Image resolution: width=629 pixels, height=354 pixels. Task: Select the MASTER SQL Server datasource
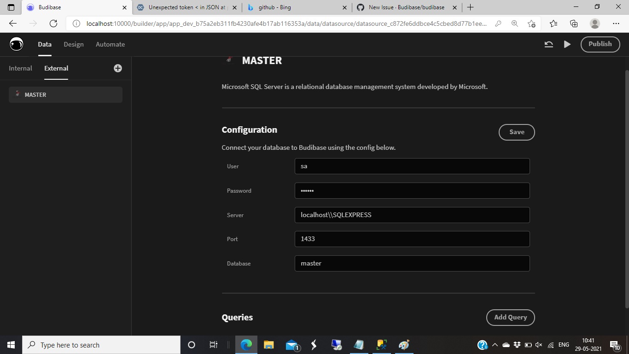click(x=65, y=94)
